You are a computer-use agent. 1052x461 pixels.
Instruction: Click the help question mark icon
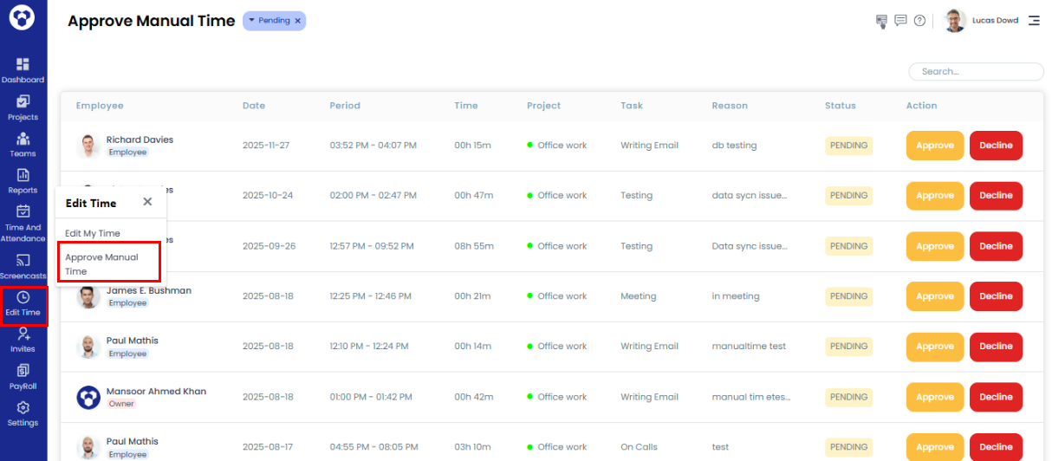click(919, 21)
